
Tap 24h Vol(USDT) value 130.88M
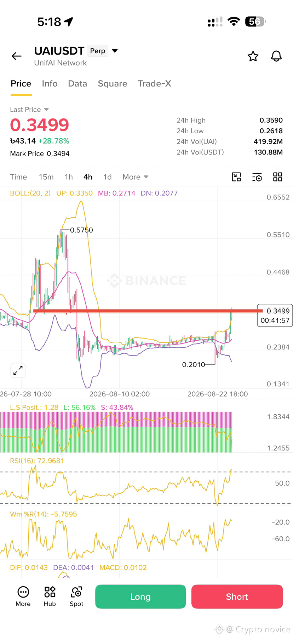[x=268, y=152]
